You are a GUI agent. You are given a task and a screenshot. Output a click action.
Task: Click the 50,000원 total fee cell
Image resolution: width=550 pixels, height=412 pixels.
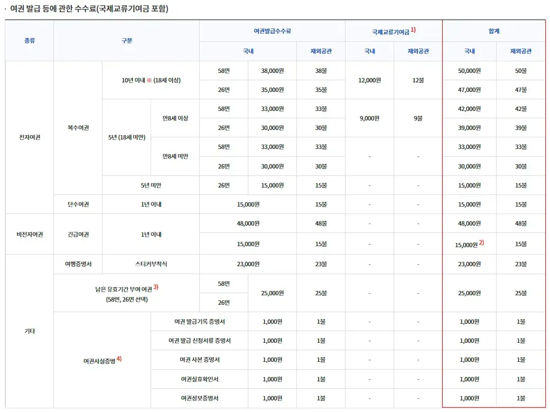point(469,70)
